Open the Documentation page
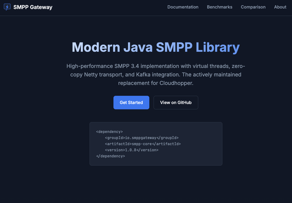 pyautogui.click(x=183, y=7)
